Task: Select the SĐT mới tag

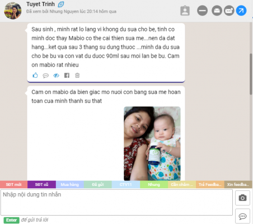Action: click(x=13, y=184)
